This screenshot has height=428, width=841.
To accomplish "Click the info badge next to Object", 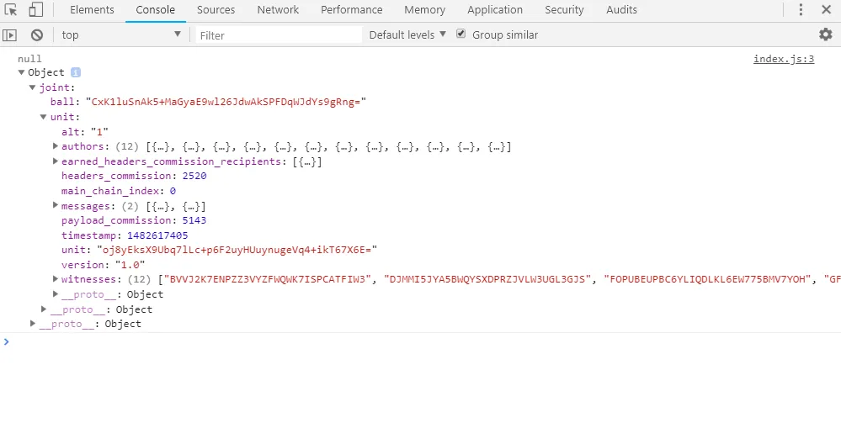I will pos(76,72).
